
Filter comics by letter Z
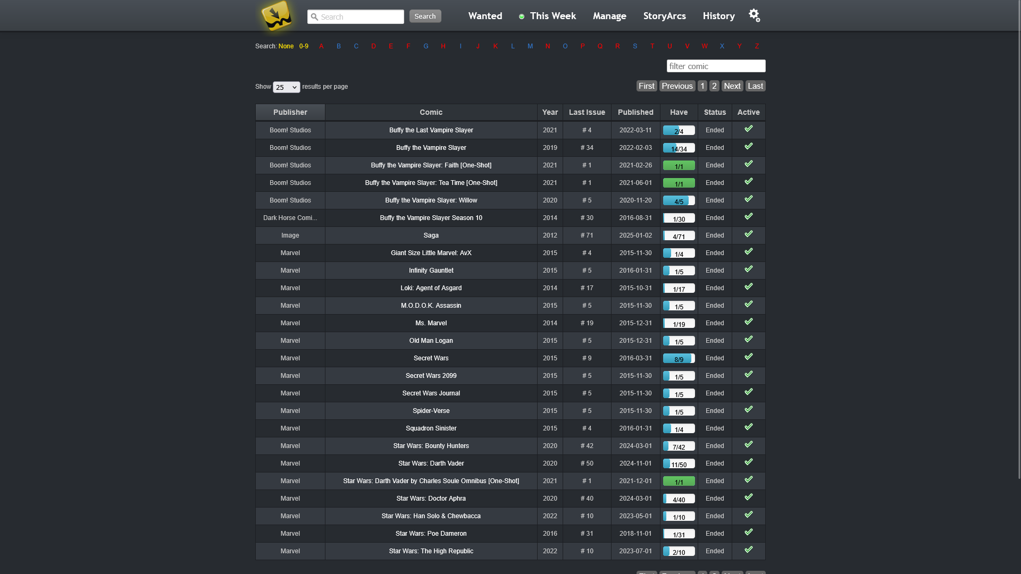[757, 46]
